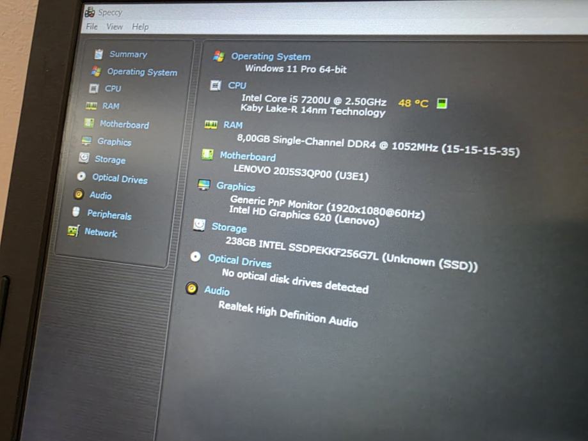
Task: Open Peripherals section in sidebar
Action: point(109,215)
